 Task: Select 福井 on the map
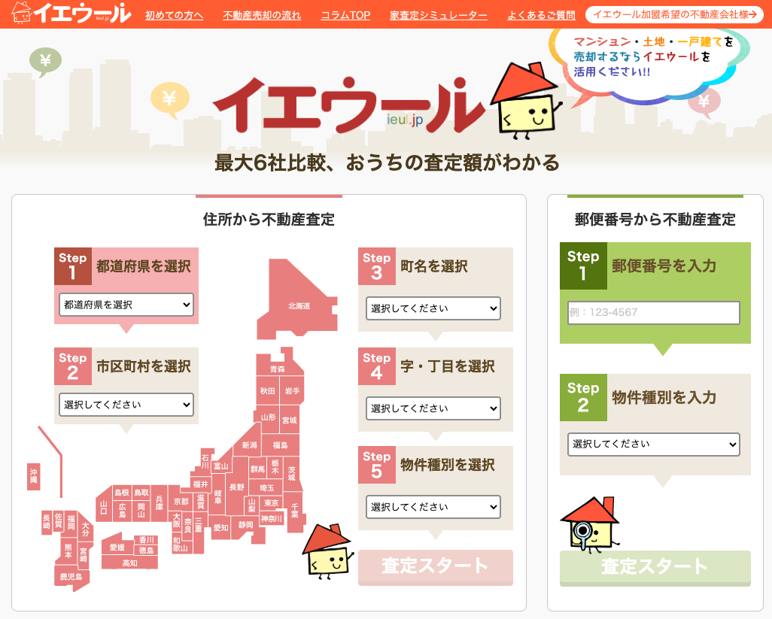(x=200, y=484)
